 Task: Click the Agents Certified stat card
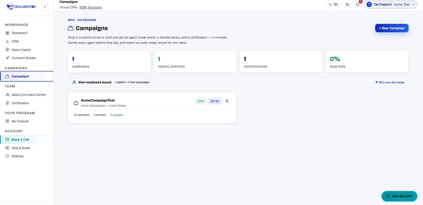[x=195, y=62]
